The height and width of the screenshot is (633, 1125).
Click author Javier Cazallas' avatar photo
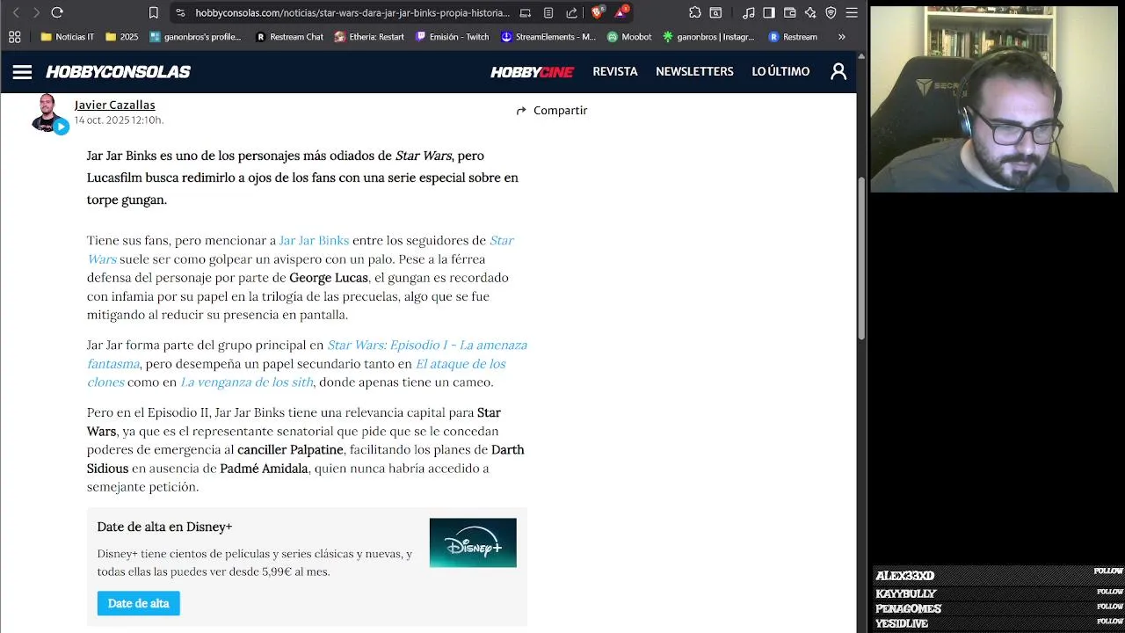click(48, 113)
